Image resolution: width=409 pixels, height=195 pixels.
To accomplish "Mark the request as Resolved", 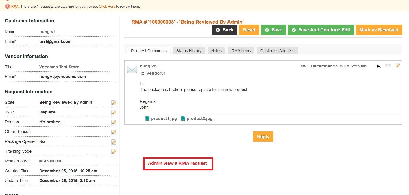I will [x=379, y=30].
